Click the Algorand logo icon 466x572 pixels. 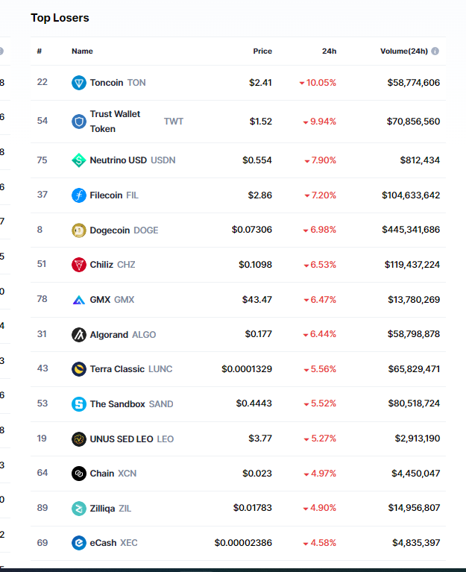click(79, 335)
